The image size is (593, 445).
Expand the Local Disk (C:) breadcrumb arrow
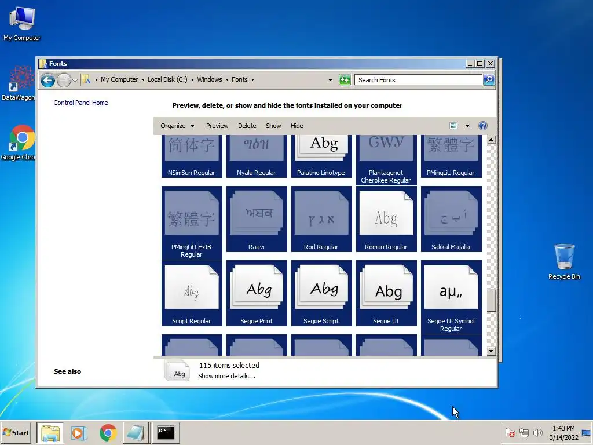[x=192, y=80]
